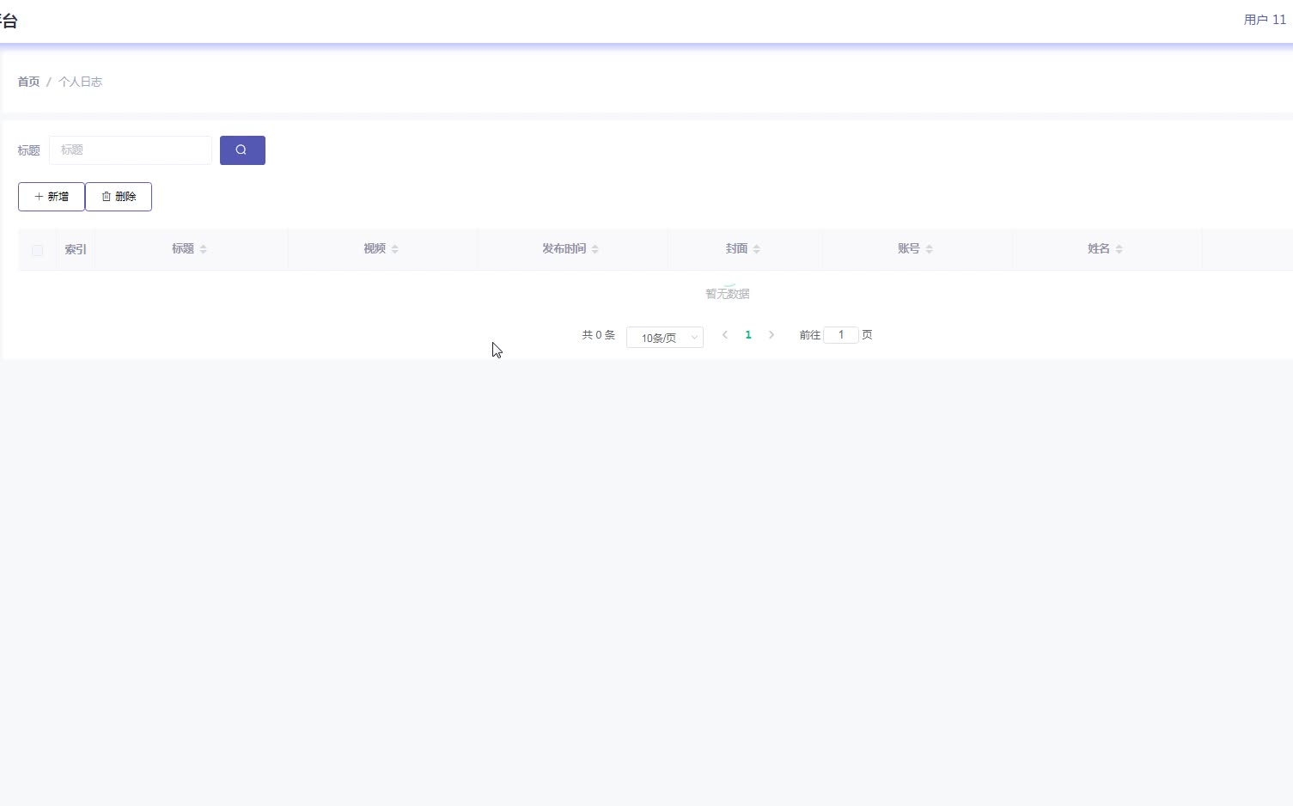The image size is (1293, 806).
Task: Go to previous page arrow
Action: 725,335
